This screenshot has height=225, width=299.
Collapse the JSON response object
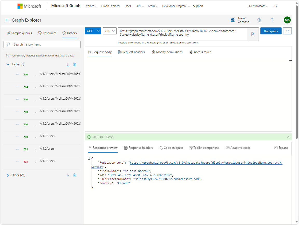point(89,158)
